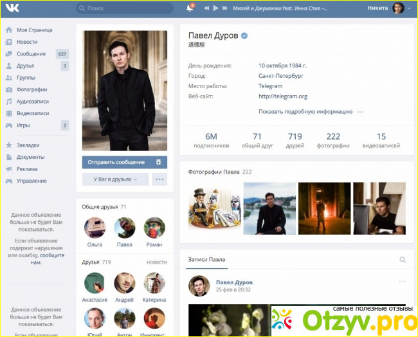Open the post options ellipsis menu
This screenshot has height=337, width=418.
(403, 282)
